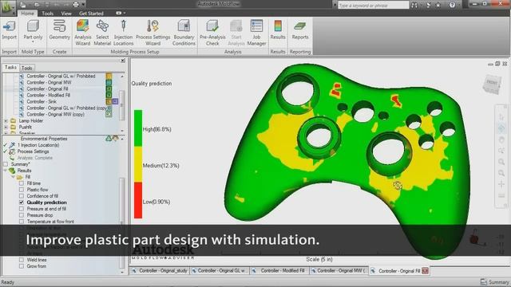Enable the Pressure drop checkbox

[x=22, y=215]
